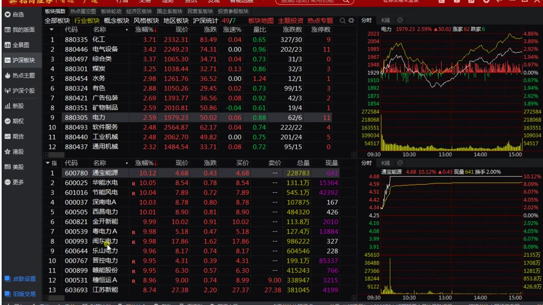Screen dimensions: 543x305
Task: Click the history clock icon in upper chart
Action: (x=400, y=20)
